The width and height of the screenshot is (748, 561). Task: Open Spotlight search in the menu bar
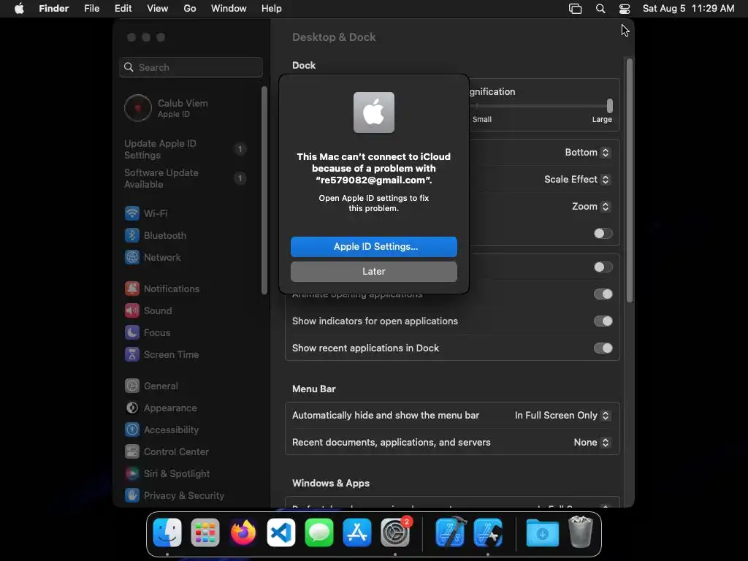point(600,9)
